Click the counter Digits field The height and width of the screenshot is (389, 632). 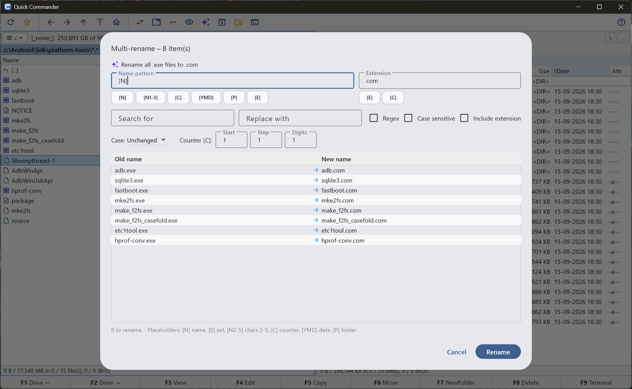point(301,140)
